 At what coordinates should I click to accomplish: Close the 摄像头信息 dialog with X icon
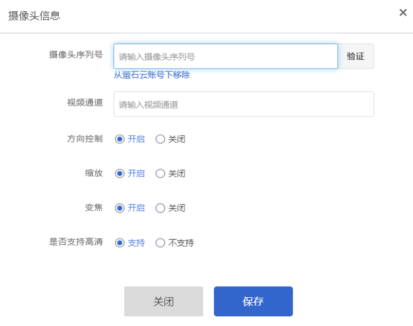pyautogui.click(x=403, y=12)
